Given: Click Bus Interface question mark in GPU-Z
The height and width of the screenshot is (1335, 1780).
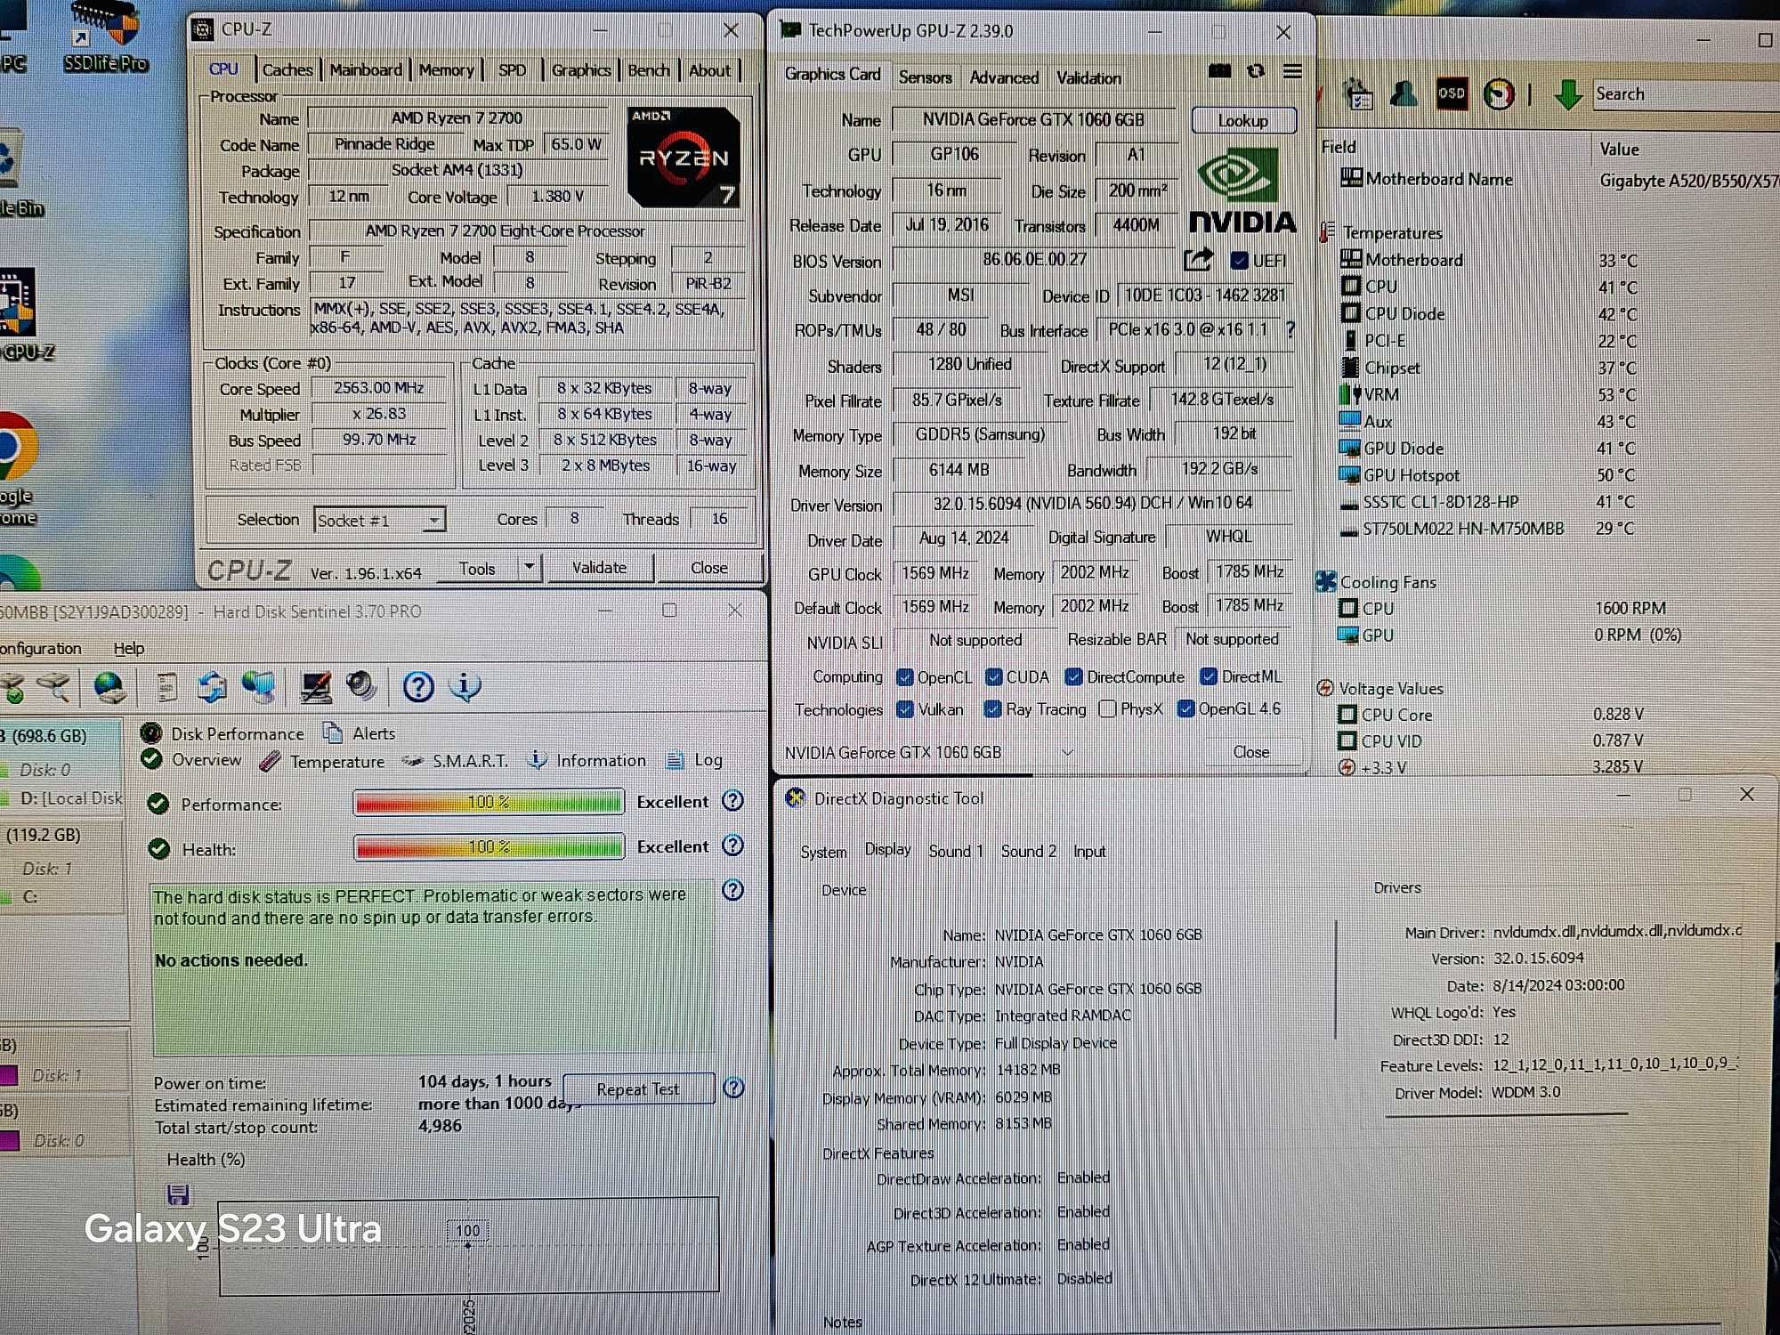Looking at the screenshot, I should coord(1290,330).
